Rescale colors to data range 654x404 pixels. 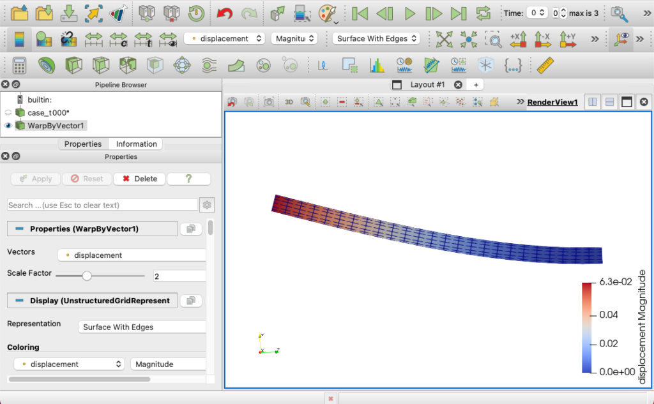pos(93,39)
